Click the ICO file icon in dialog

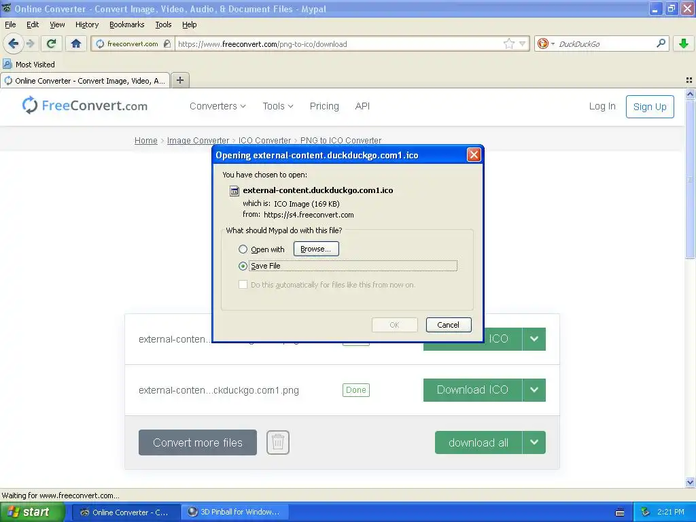click(234, 191)
